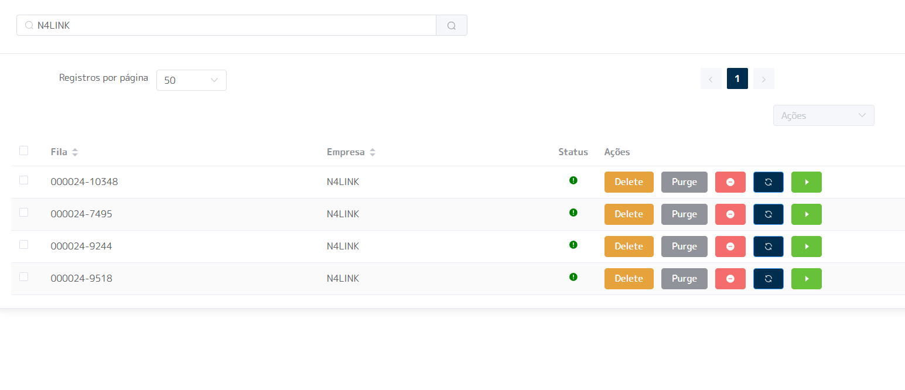Click the red minus icon for 000024-9244
Image resolution: width=905 pixels, height=390 pixels.
pos(730,247)
